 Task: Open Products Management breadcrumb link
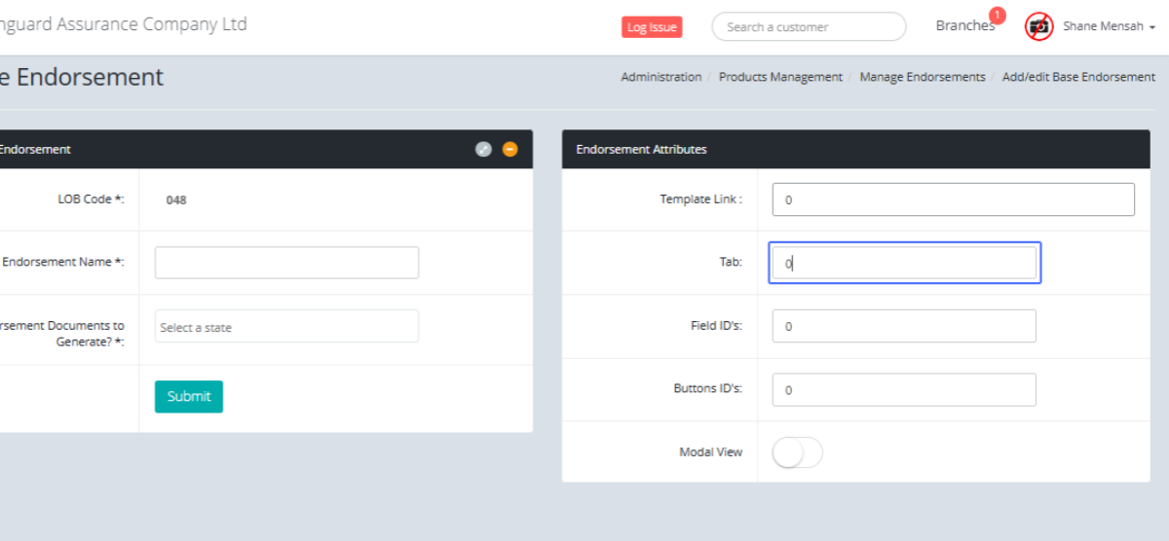[780, 77]
